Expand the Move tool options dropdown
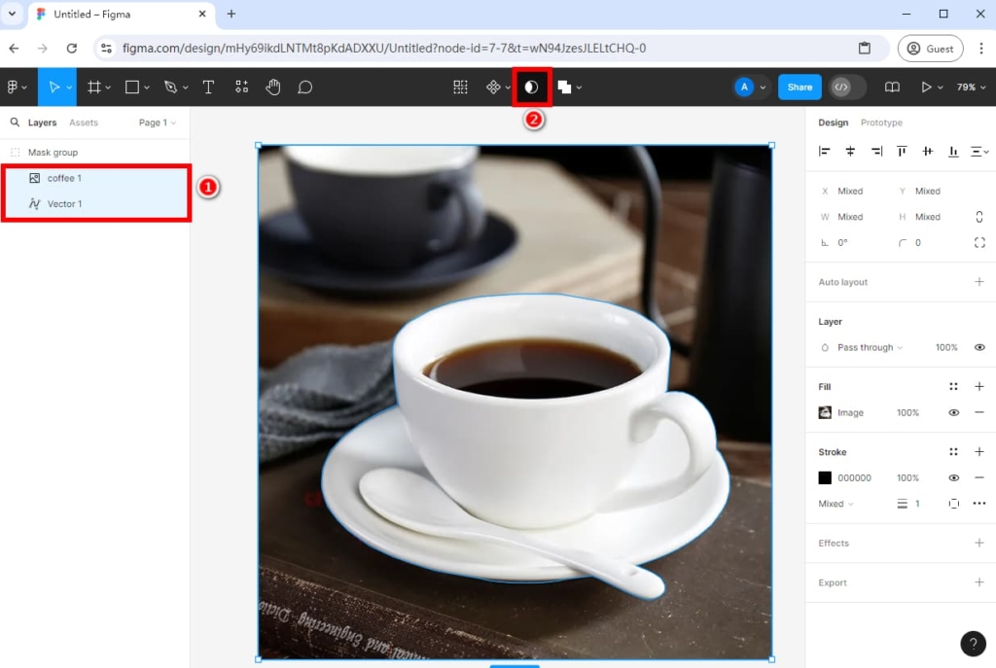This screenshot has height=668, width=996. point(68,87)
